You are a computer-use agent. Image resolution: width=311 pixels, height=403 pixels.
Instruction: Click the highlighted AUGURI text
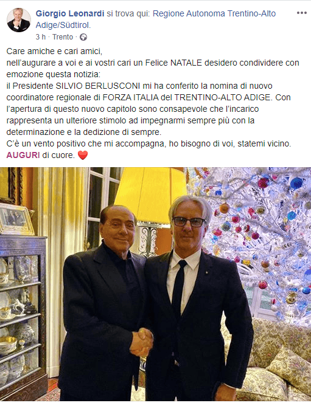[23, 155]
